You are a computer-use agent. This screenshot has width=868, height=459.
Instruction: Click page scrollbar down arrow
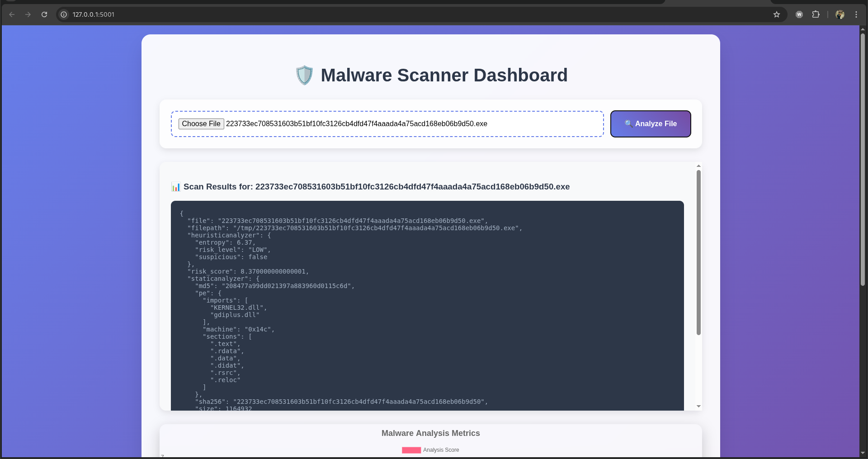pos(863,453)
